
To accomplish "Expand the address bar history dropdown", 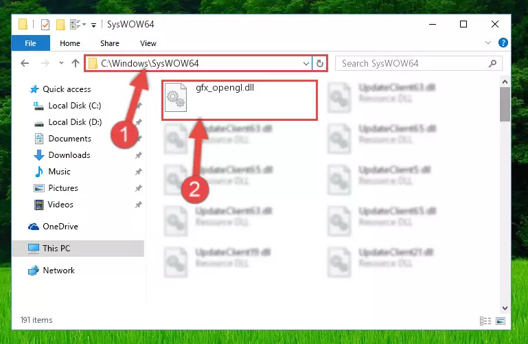I will (306, 63).
